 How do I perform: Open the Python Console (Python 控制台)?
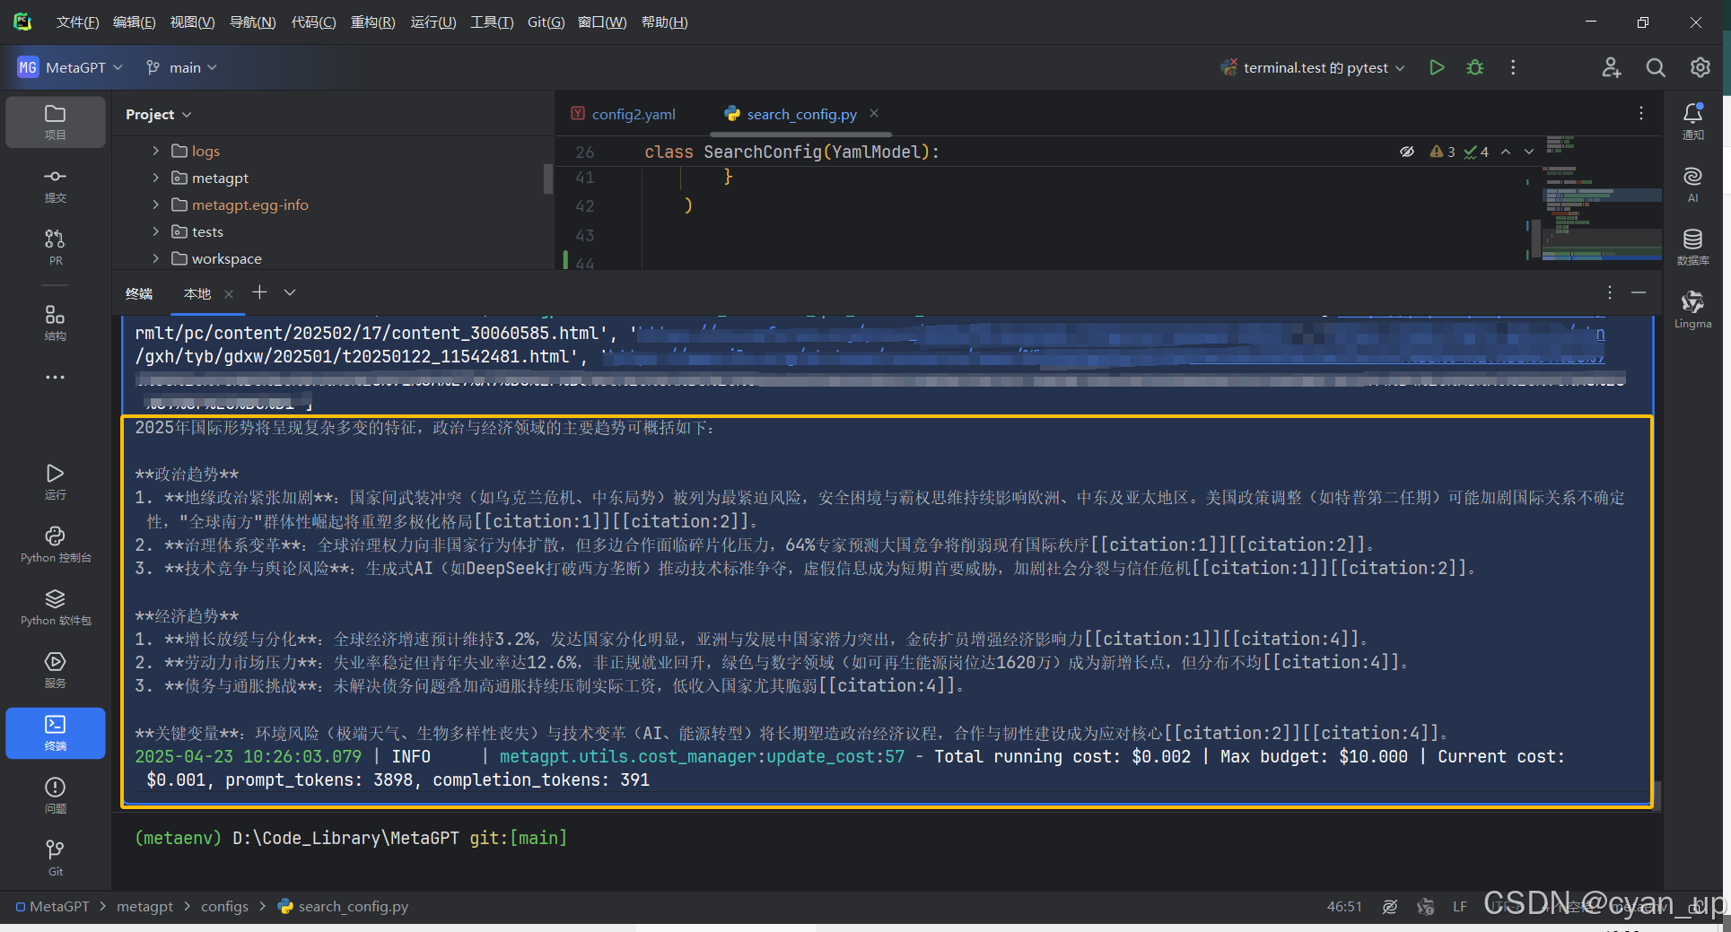click(56, 544)
